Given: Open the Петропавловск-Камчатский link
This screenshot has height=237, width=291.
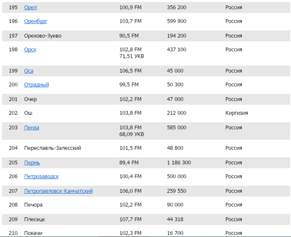Looking at the screenshot, I should point(58,191).
